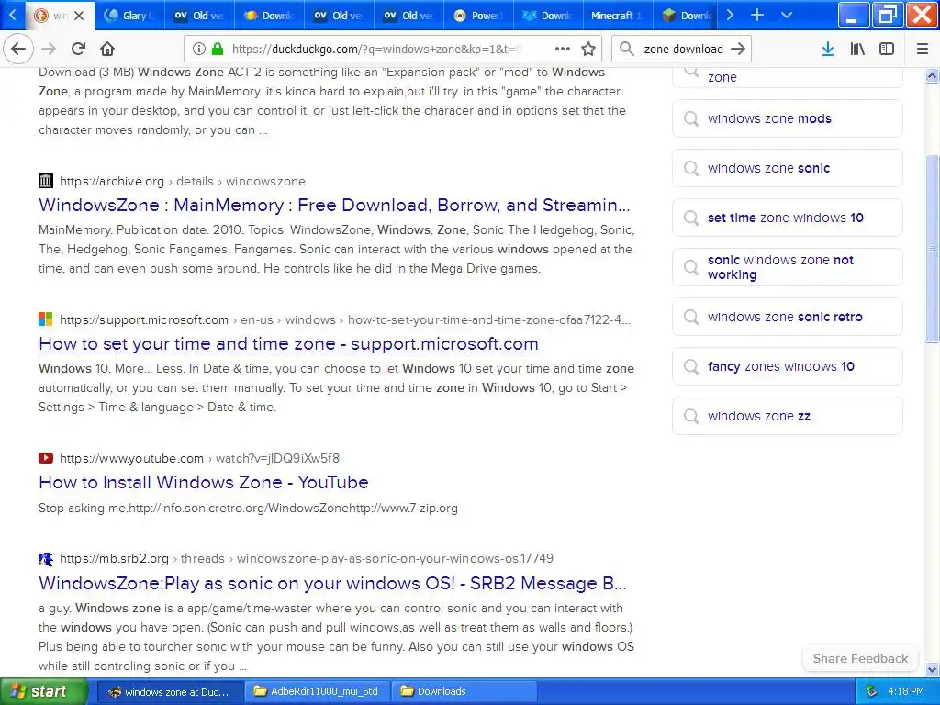This screenshot has height=705, width=940.
Task: Open WindowsZone:Play as sonic SRB2 Message Board link
Action: tap(332, 583)
